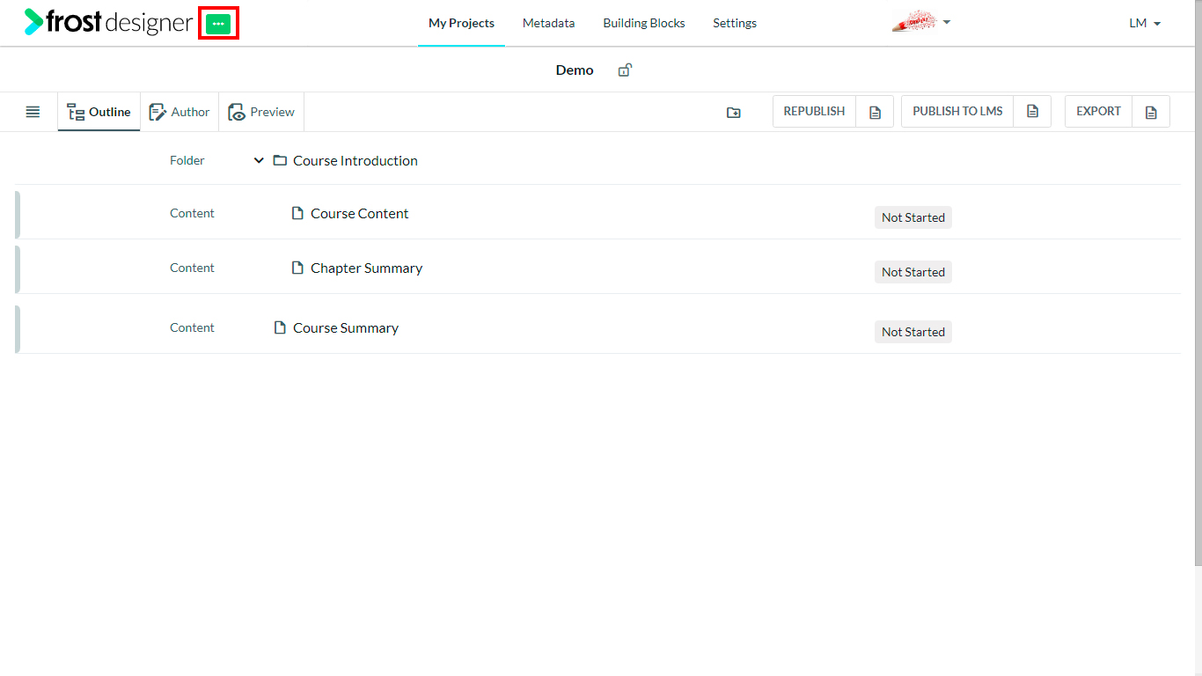
Task: Select the Course Introduction folder row
Action: [598, 160]
